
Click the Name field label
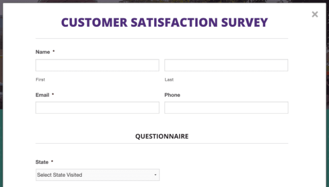click(43, 52)
